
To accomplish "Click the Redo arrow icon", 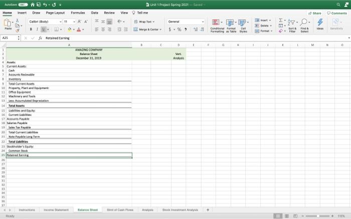I will click(54, 4).
